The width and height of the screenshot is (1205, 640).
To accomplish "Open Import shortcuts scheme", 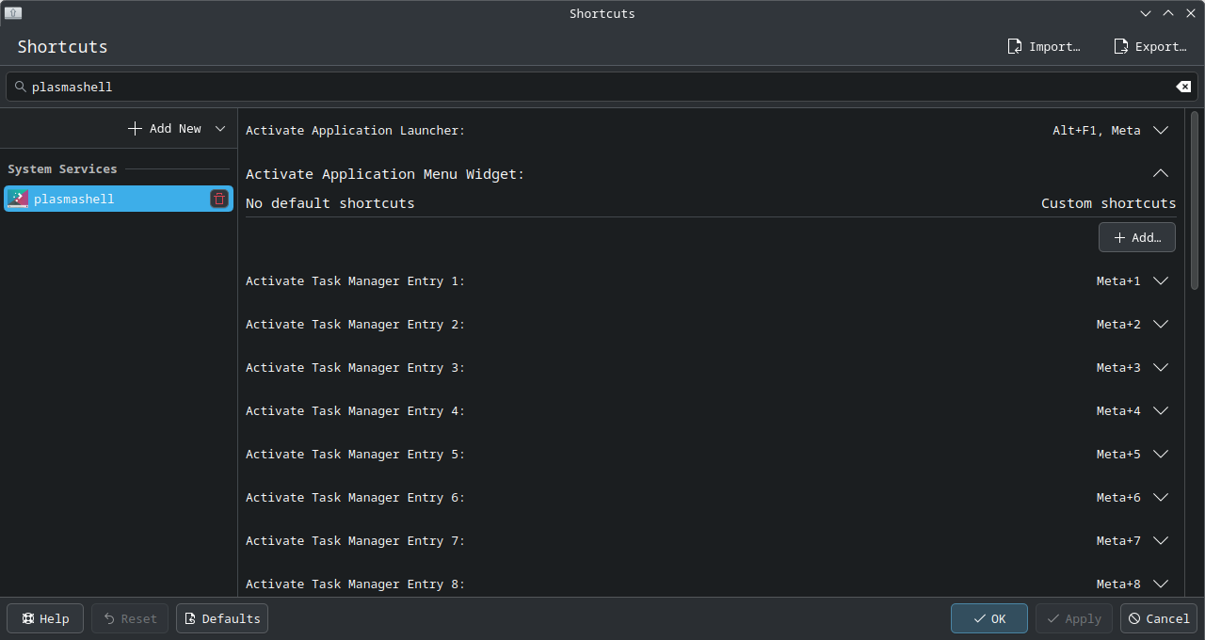I will (1044, 46).
